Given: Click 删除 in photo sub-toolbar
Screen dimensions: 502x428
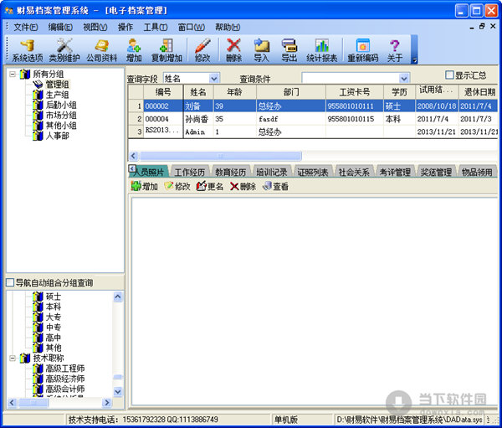Looking at the screenshot, I should tap(243, 186).
